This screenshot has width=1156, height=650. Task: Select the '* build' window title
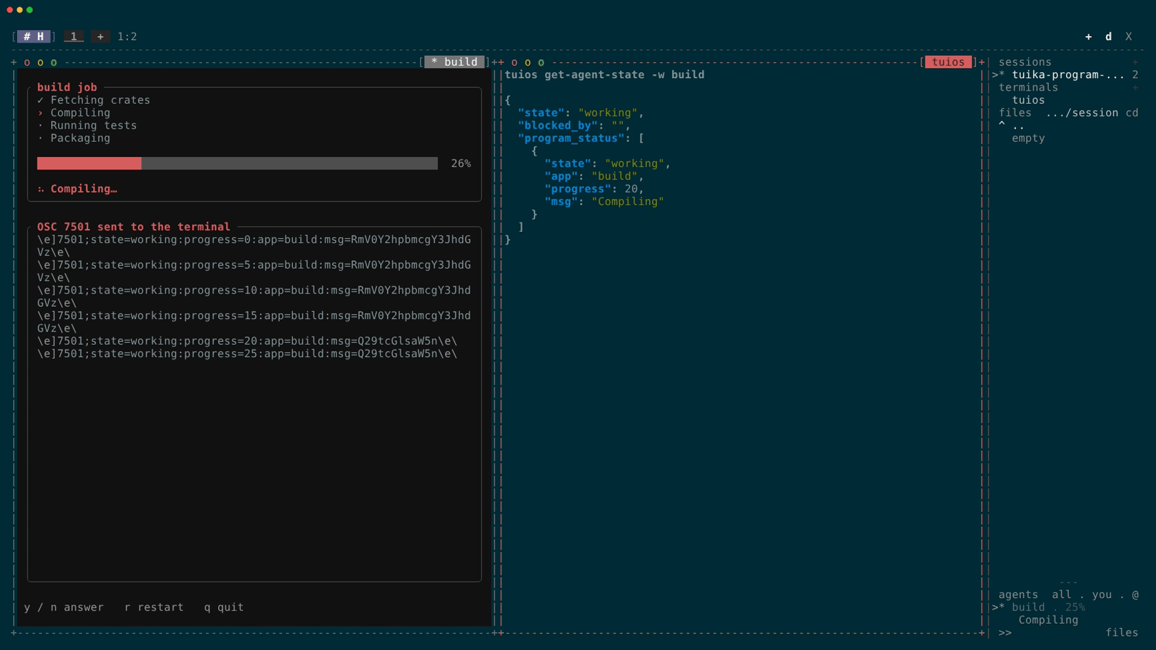(455, 62)
